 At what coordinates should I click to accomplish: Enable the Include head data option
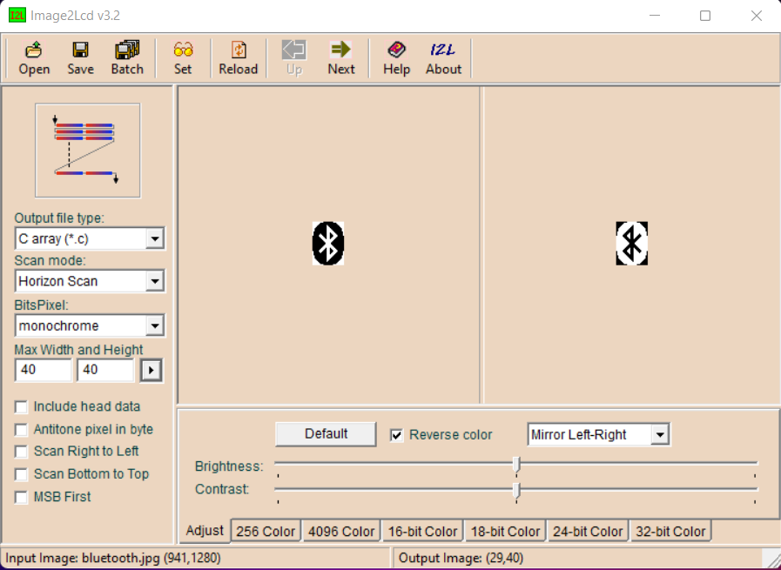click(x=21, y=406)
